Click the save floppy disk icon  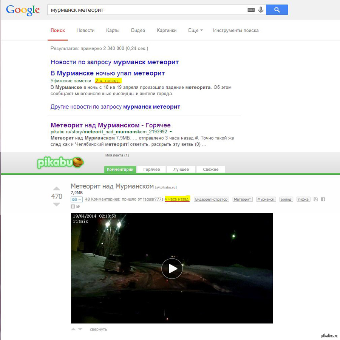(316, 199)
